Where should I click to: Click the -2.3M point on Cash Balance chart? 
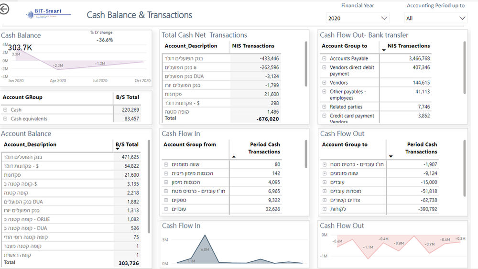coord(58,69)
